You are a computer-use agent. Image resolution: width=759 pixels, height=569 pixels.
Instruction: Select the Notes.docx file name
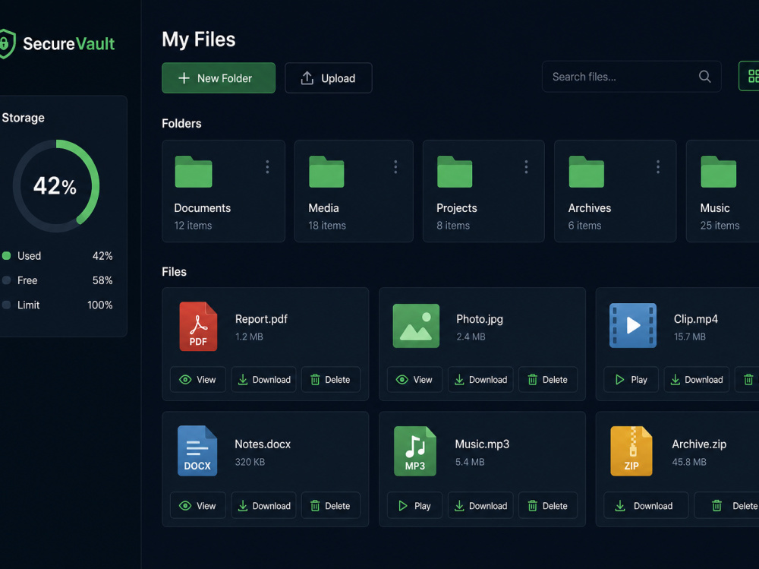click(x=263, y=444)
